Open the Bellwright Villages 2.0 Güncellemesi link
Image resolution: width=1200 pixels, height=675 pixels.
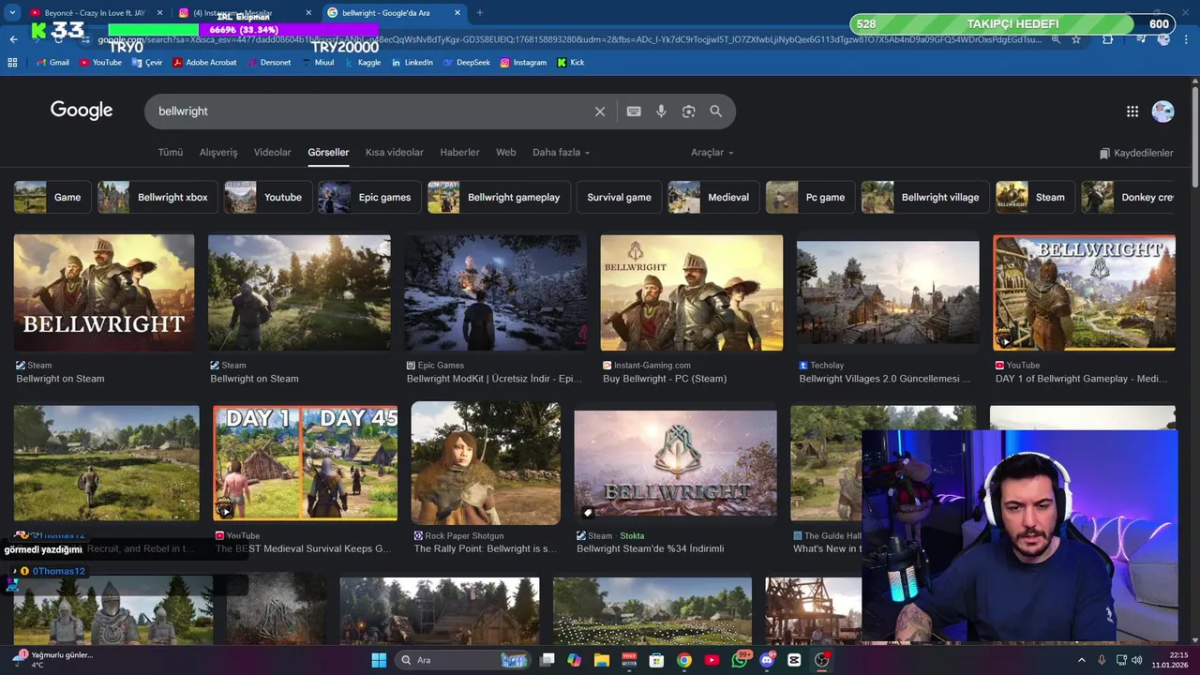tap(885, 379)
